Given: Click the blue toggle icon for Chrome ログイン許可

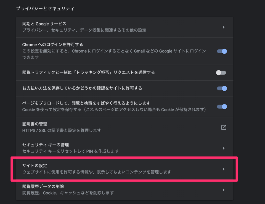Looking at the screenshot, I should pyautogui.click(x=222, y=51).
